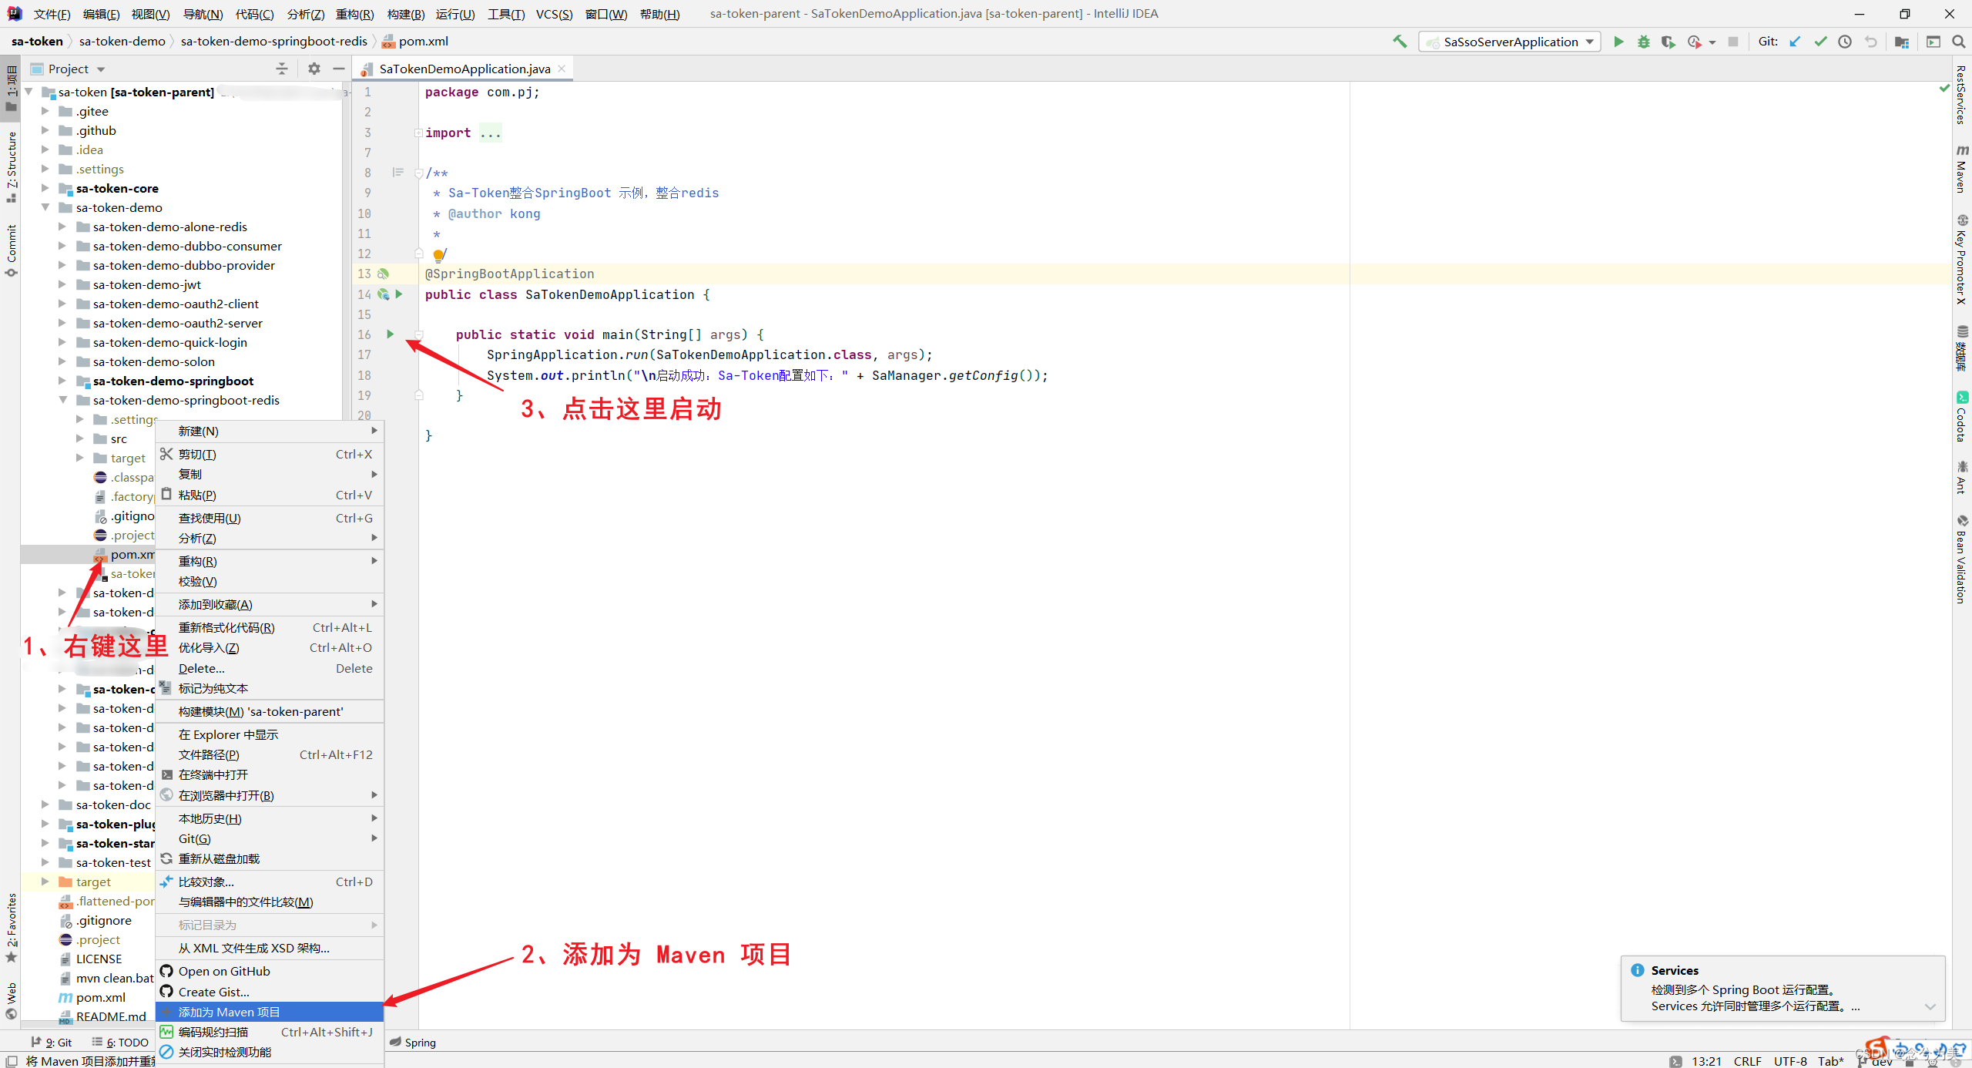Toggle fold on the import statement
Screen dimensions: 1972x1068
coord(418,133)
